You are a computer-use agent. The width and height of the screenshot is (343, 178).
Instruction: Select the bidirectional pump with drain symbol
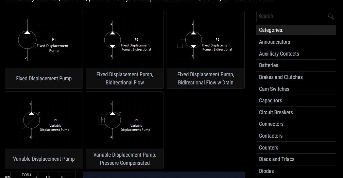tap(205, 40)
